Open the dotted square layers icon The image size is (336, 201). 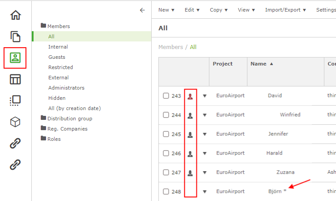coord(15,101)
